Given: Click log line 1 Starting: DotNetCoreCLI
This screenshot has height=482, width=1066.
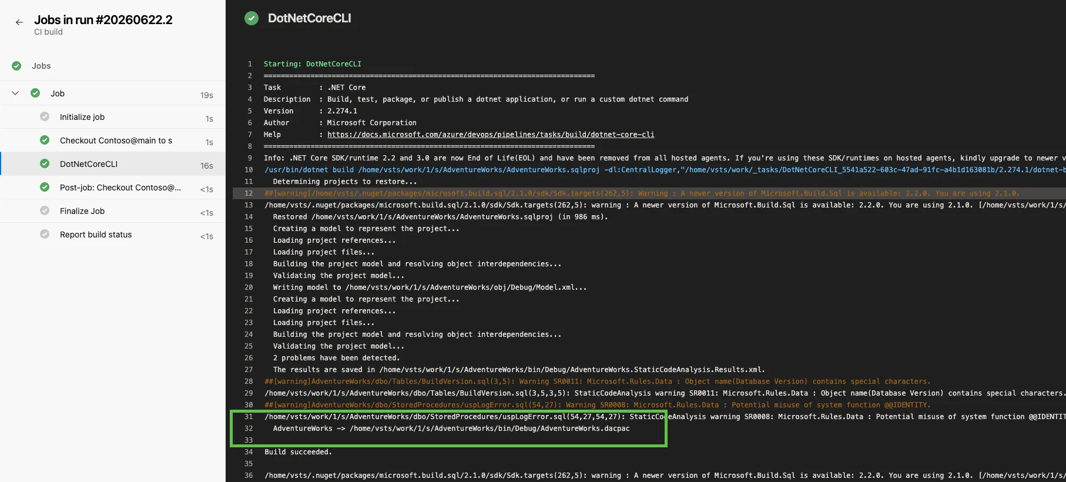Looking at the screenshot, I should [313, 64].
